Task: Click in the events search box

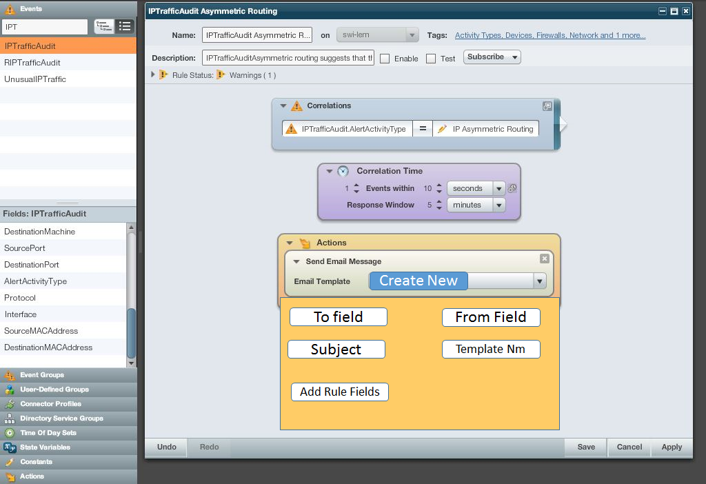Action: point(45,27)
